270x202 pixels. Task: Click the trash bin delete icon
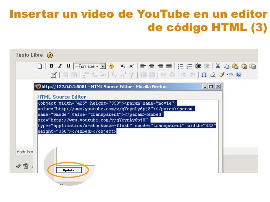26,166
